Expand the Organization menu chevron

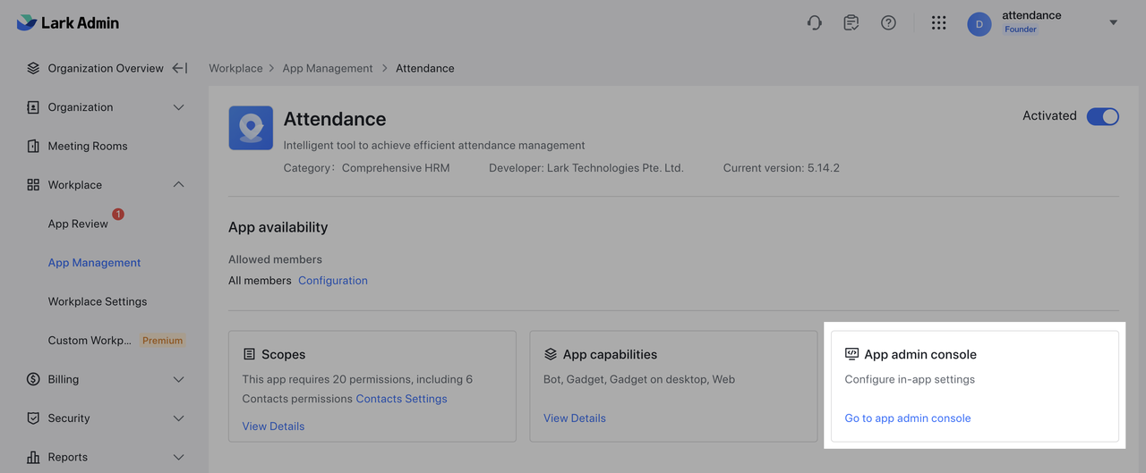(x=178, y=107)
